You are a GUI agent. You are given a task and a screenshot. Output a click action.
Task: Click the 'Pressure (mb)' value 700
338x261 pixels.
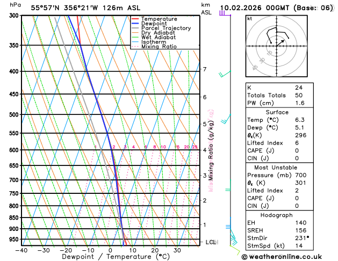(x=301, y=175)
